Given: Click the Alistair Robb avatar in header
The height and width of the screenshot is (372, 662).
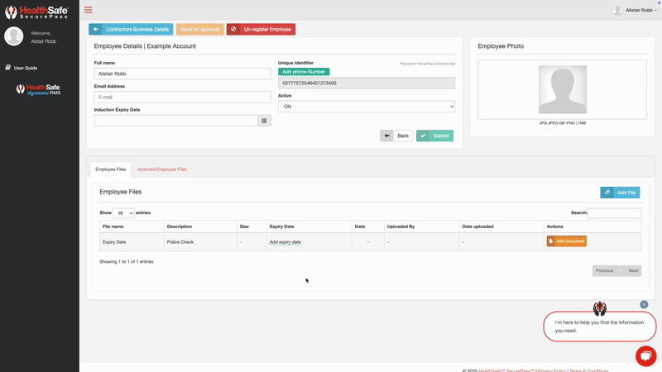Looking at the screenshot, I should tap(617, 10).
